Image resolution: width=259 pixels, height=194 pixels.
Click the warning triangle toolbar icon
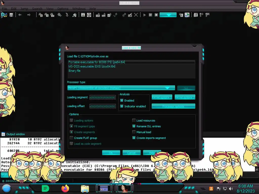pyautogui.click(x=83, y=15)
